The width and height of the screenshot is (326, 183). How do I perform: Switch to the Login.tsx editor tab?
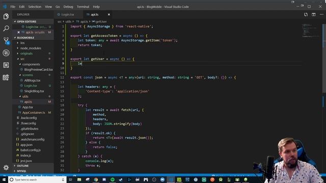click(68, 15)
